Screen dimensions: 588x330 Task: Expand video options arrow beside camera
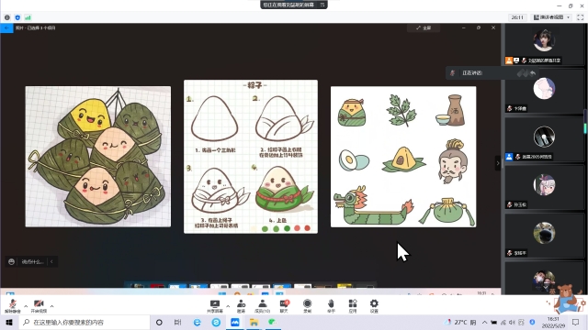pyautogui.click(x=51, y=306)
